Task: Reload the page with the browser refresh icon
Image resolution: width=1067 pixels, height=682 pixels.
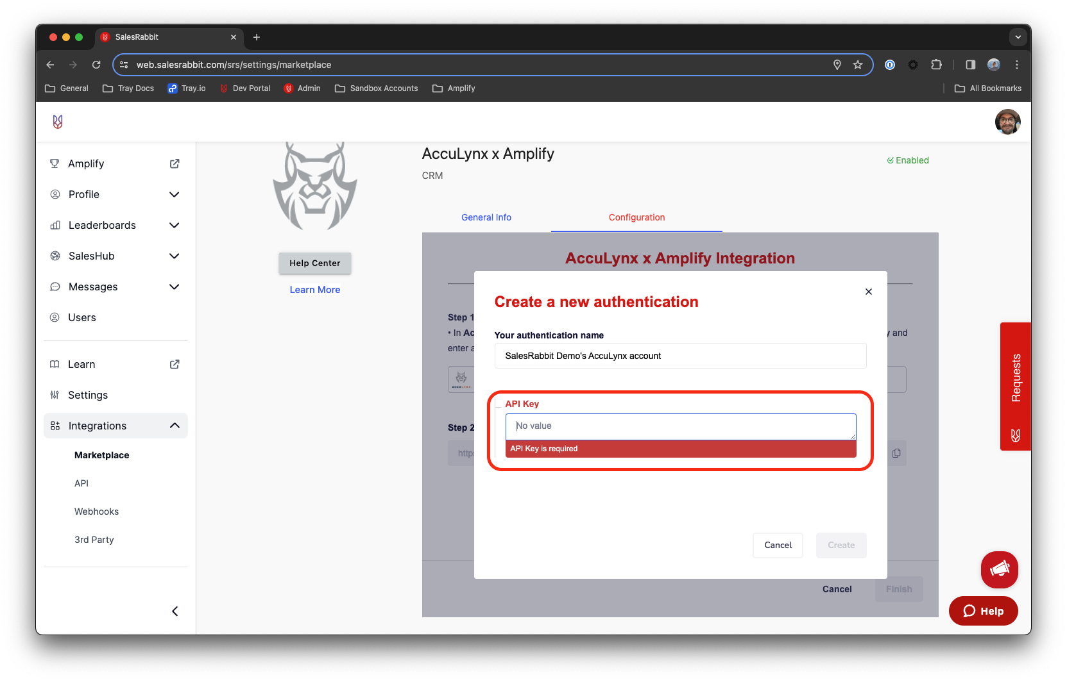Action: tap(96, 65)
